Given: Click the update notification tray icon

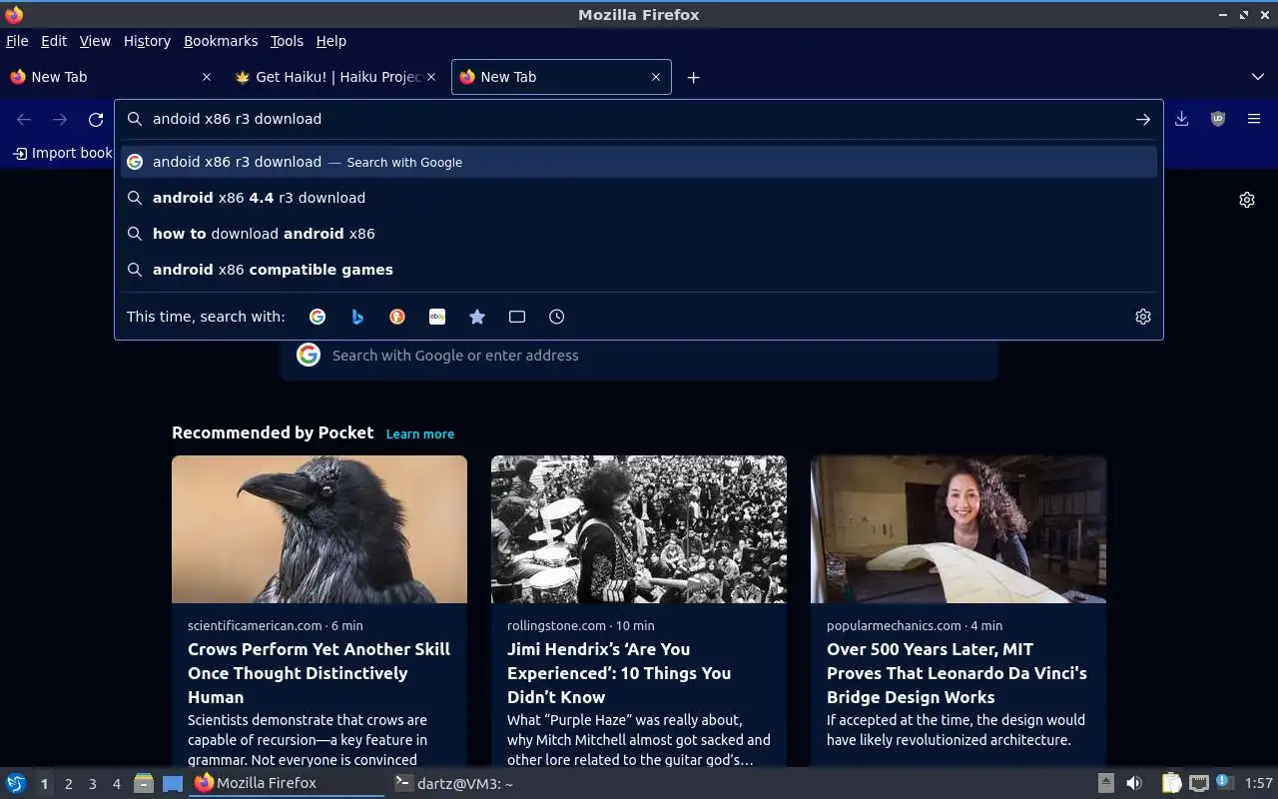Looking at the screenshot, I should tap(1225, 783).
